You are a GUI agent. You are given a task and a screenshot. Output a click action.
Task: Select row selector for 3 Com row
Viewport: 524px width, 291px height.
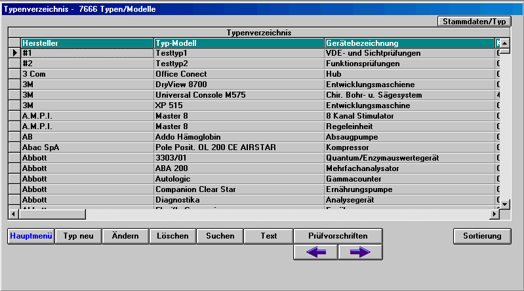14,74
